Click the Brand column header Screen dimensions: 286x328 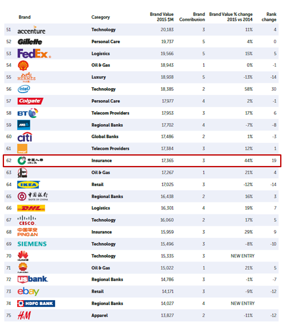click(x=25, y=17)
